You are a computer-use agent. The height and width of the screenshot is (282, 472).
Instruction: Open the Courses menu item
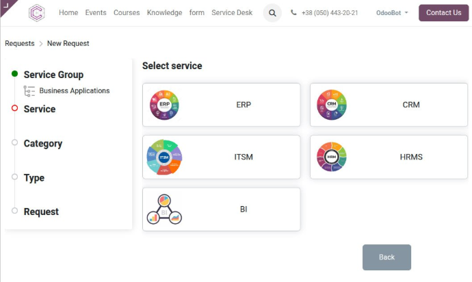coord(127,13)
